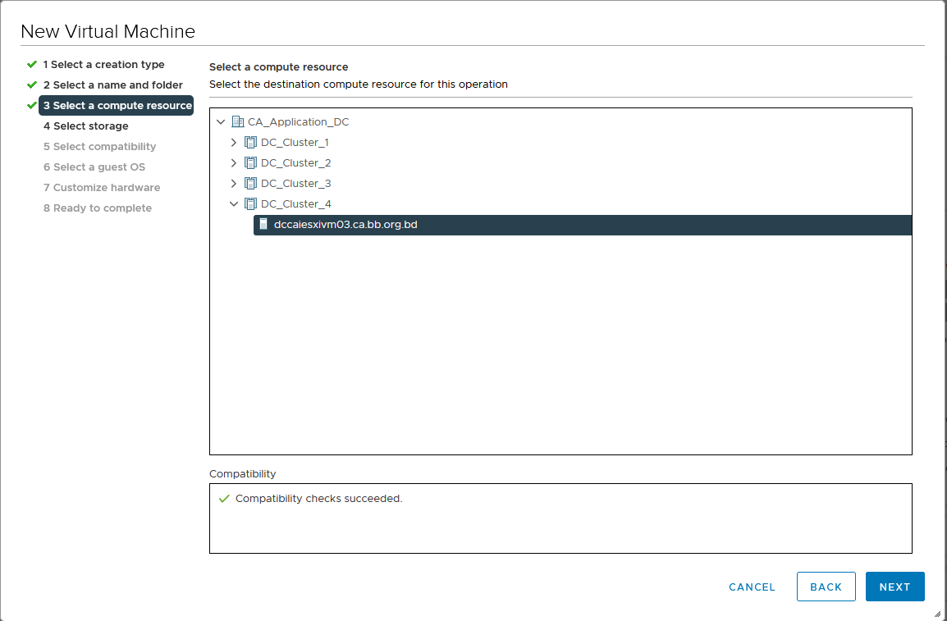
Task: Collapse the DC_Cluster_4 tree node
Action: click(x=234, y=204)
